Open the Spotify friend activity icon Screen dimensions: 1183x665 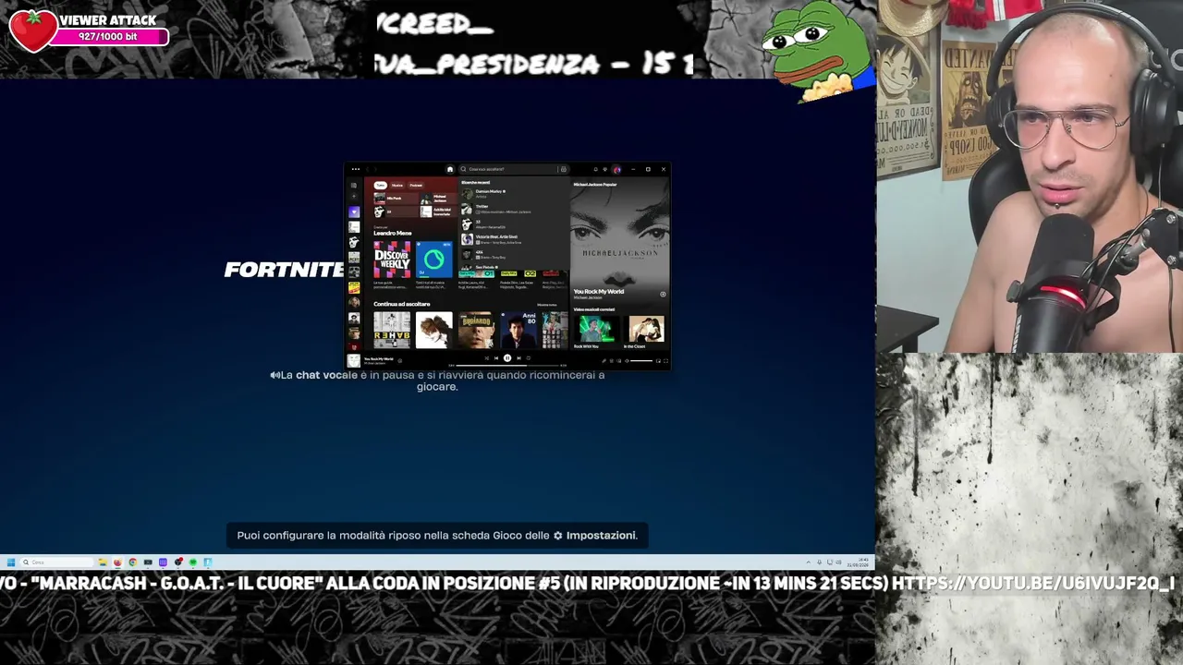(605, 169)
